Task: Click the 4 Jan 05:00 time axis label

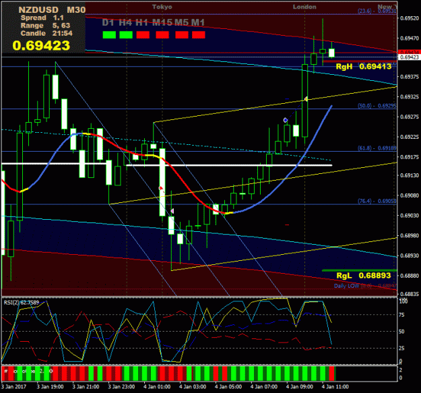Action: tap(228, 387)
